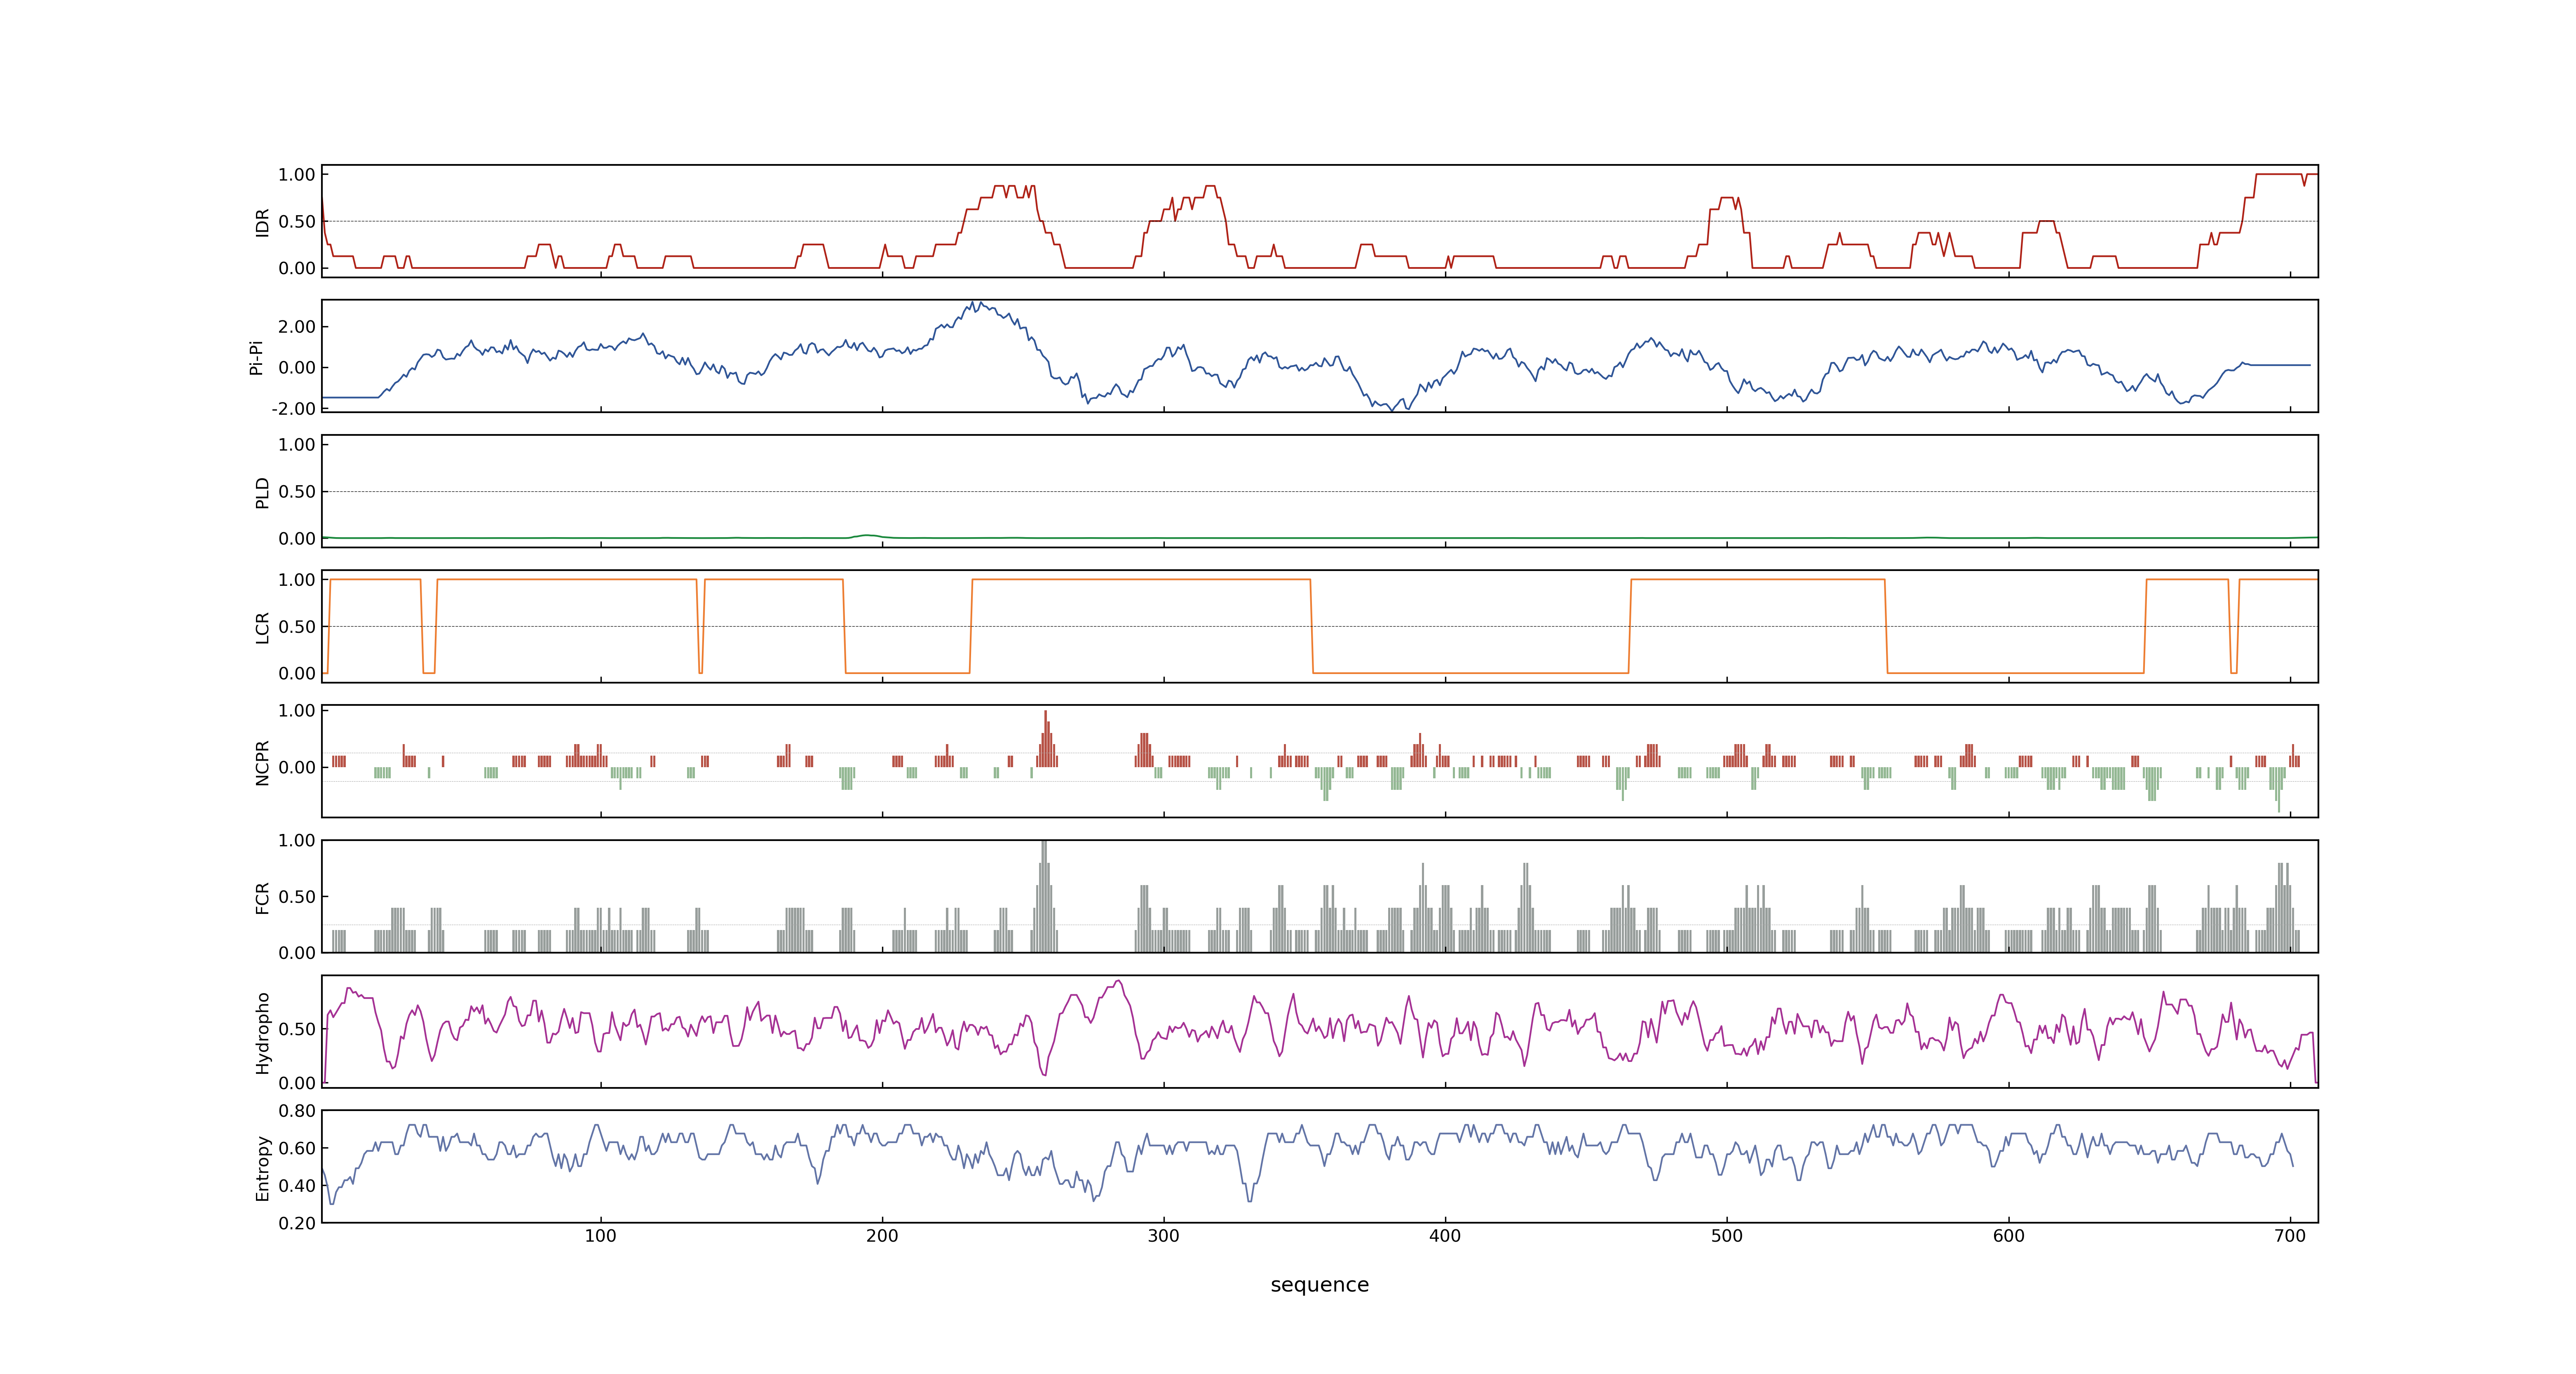The image size is (2576, 1374).
Task: Click the x-axis tick label 200
Action: pyautogui.click(x=882, y=1236)
